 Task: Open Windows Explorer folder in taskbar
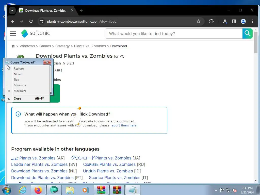click(x=70, y=190)
